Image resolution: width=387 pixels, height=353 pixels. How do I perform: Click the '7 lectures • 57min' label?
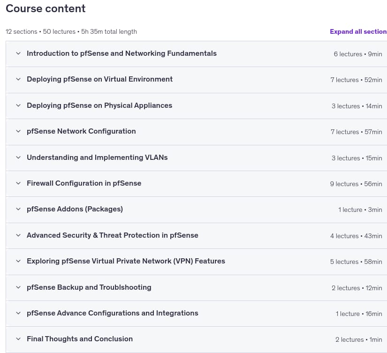pos(357,132)
